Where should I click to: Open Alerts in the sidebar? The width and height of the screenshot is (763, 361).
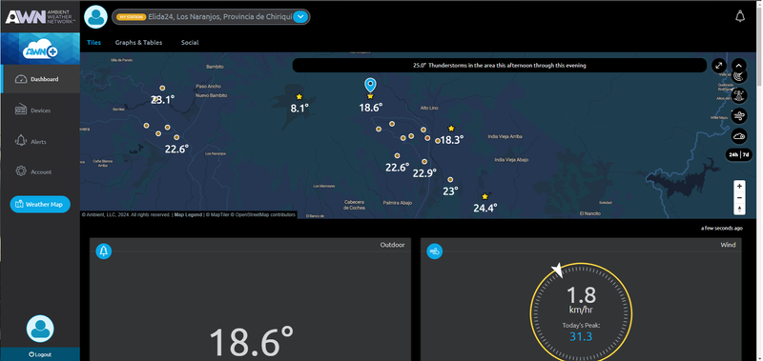click(40, 141)
